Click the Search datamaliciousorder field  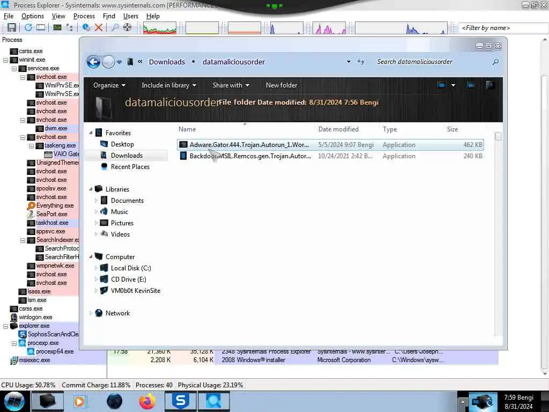[x=433, y=62]
